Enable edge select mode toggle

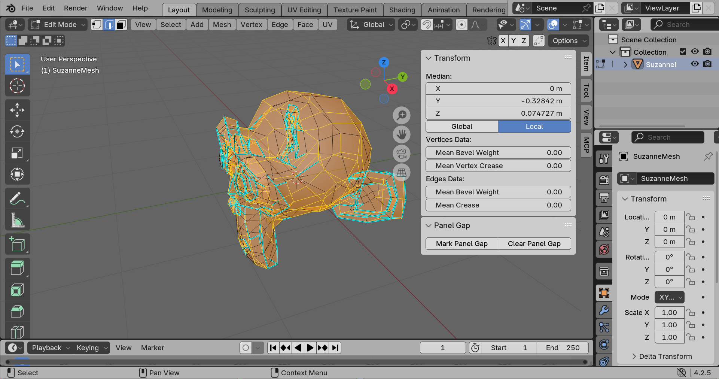coord(109,25)
